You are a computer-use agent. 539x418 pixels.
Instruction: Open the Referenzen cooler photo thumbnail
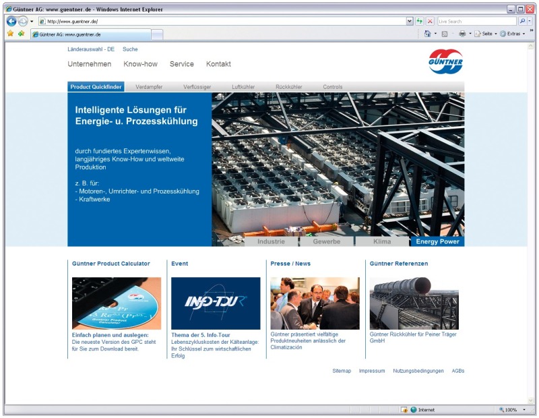point(414,303)
